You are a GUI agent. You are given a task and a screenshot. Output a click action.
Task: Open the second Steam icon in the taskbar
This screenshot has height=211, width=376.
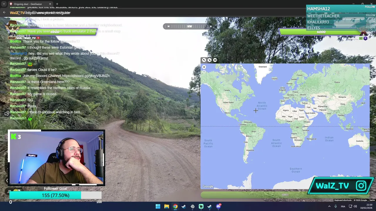[x=209, y=206]
